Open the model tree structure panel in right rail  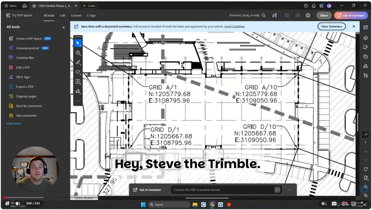click(x=365, y=75)
